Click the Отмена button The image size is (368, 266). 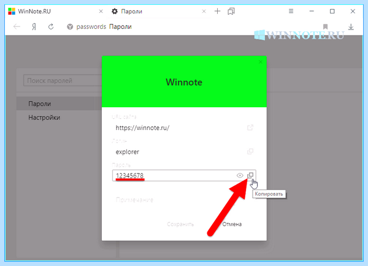pyautogui.click(x=232, y=224)
